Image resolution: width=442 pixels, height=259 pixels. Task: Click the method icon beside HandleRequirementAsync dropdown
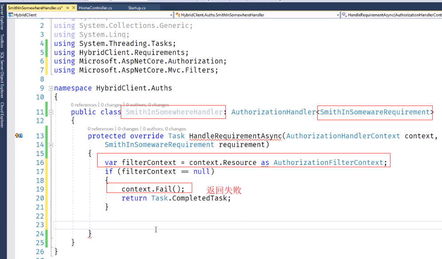coord(344,15)
